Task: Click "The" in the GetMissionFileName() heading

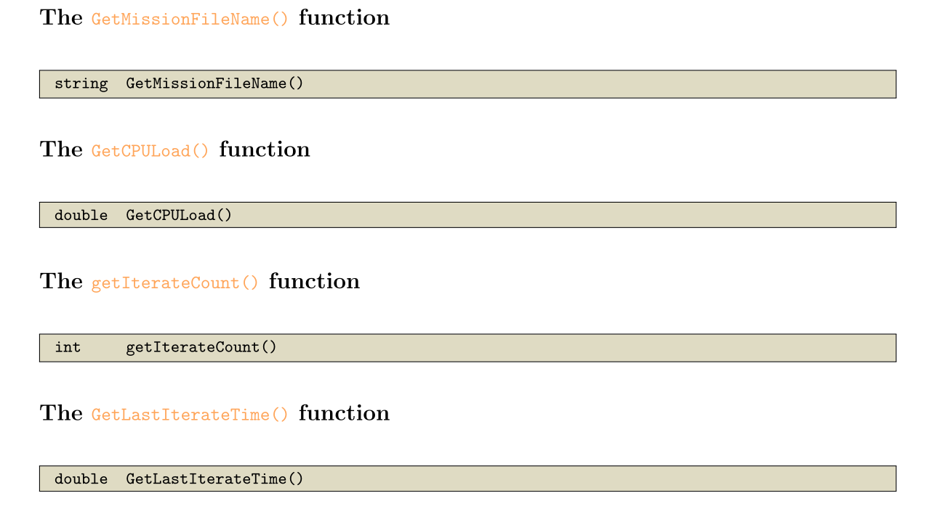Action: pyautogui.click(x=61, y=17)
